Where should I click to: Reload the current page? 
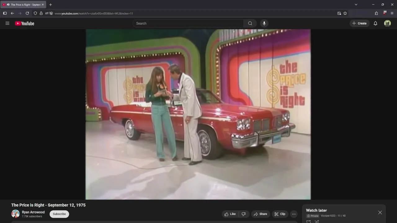[27, 13]
